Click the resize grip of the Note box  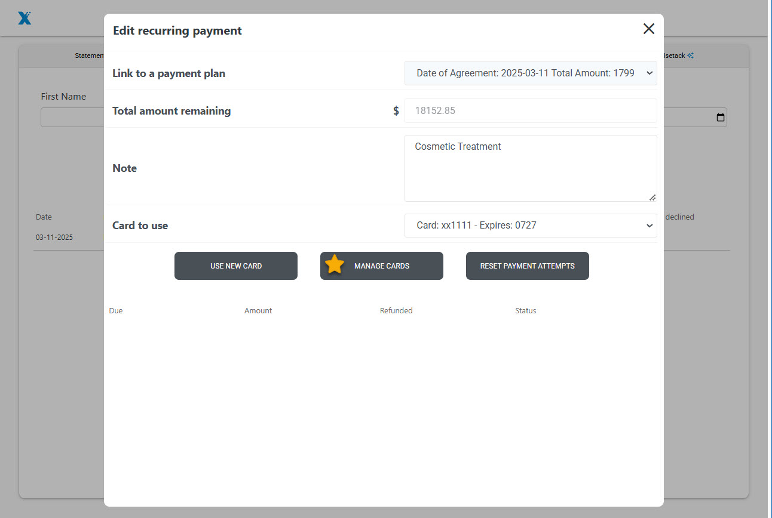(x=652, y=197)
